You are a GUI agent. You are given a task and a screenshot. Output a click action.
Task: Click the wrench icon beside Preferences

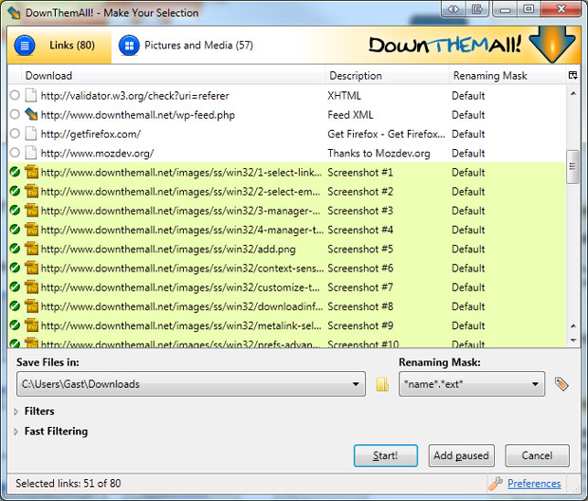pos(495,483)
